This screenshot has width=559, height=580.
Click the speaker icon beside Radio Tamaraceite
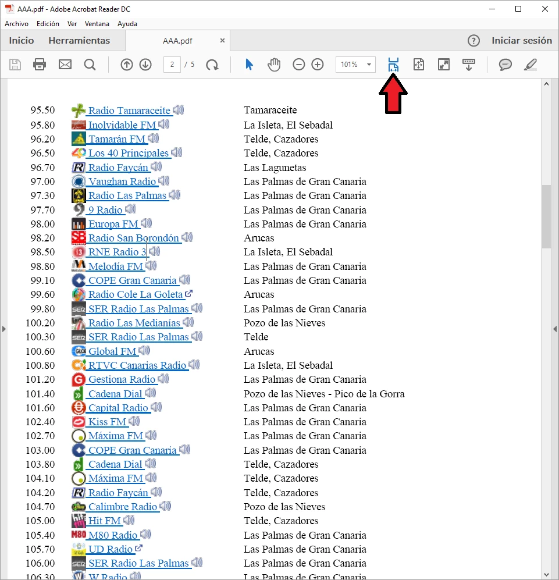(179, 110)
